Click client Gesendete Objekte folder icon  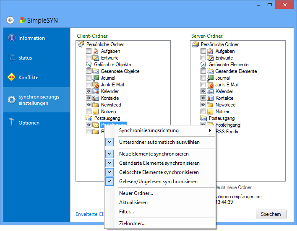tap(96, 71)
